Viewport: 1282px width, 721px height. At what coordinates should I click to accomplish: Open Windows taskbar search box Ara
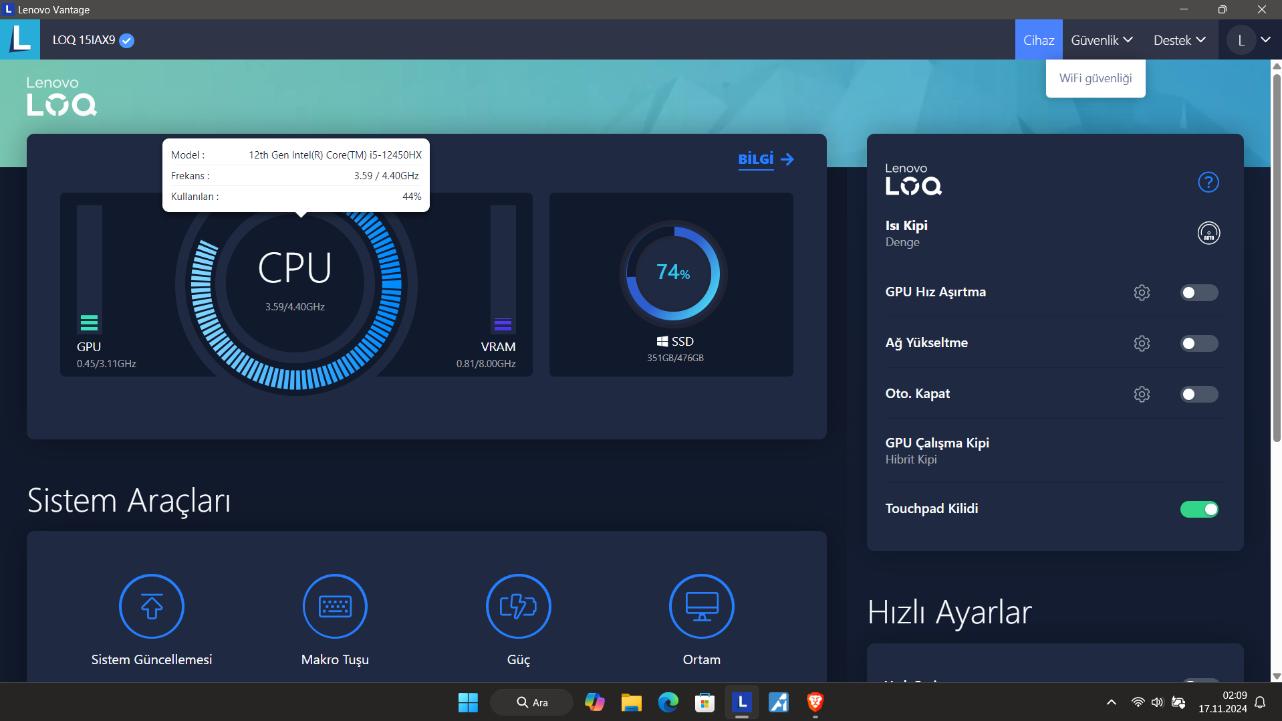pos(532,702)
